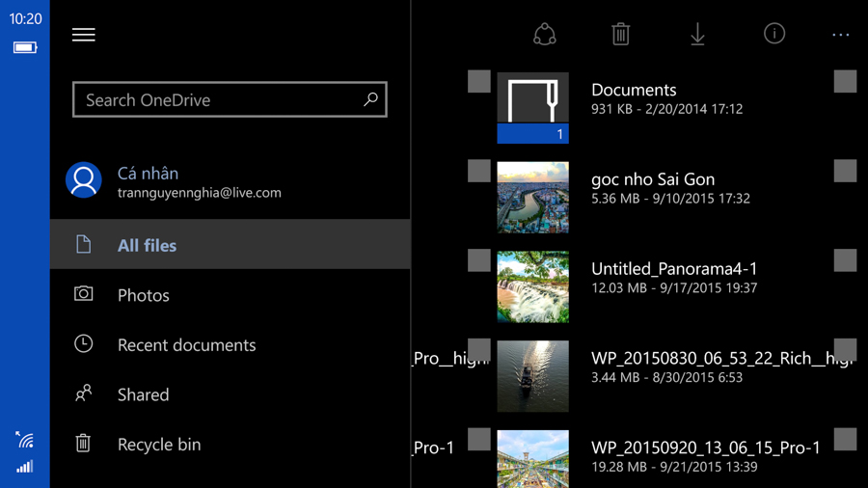Click the delete trash icon in toolbar

point(621,35)
